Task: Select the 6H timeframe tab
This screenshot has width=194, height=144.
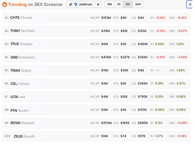Action: (128, 4)
